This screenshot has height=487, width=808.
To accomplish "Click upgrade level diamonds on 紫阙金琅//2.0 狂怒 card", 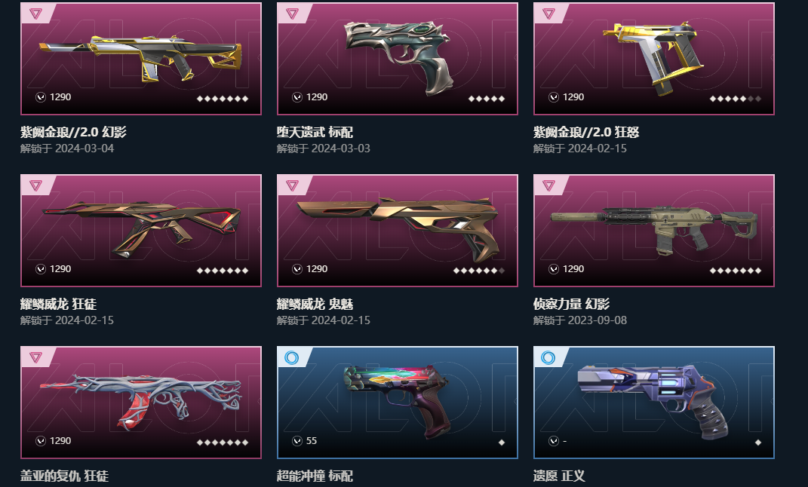I will click(x=736, y=98).
